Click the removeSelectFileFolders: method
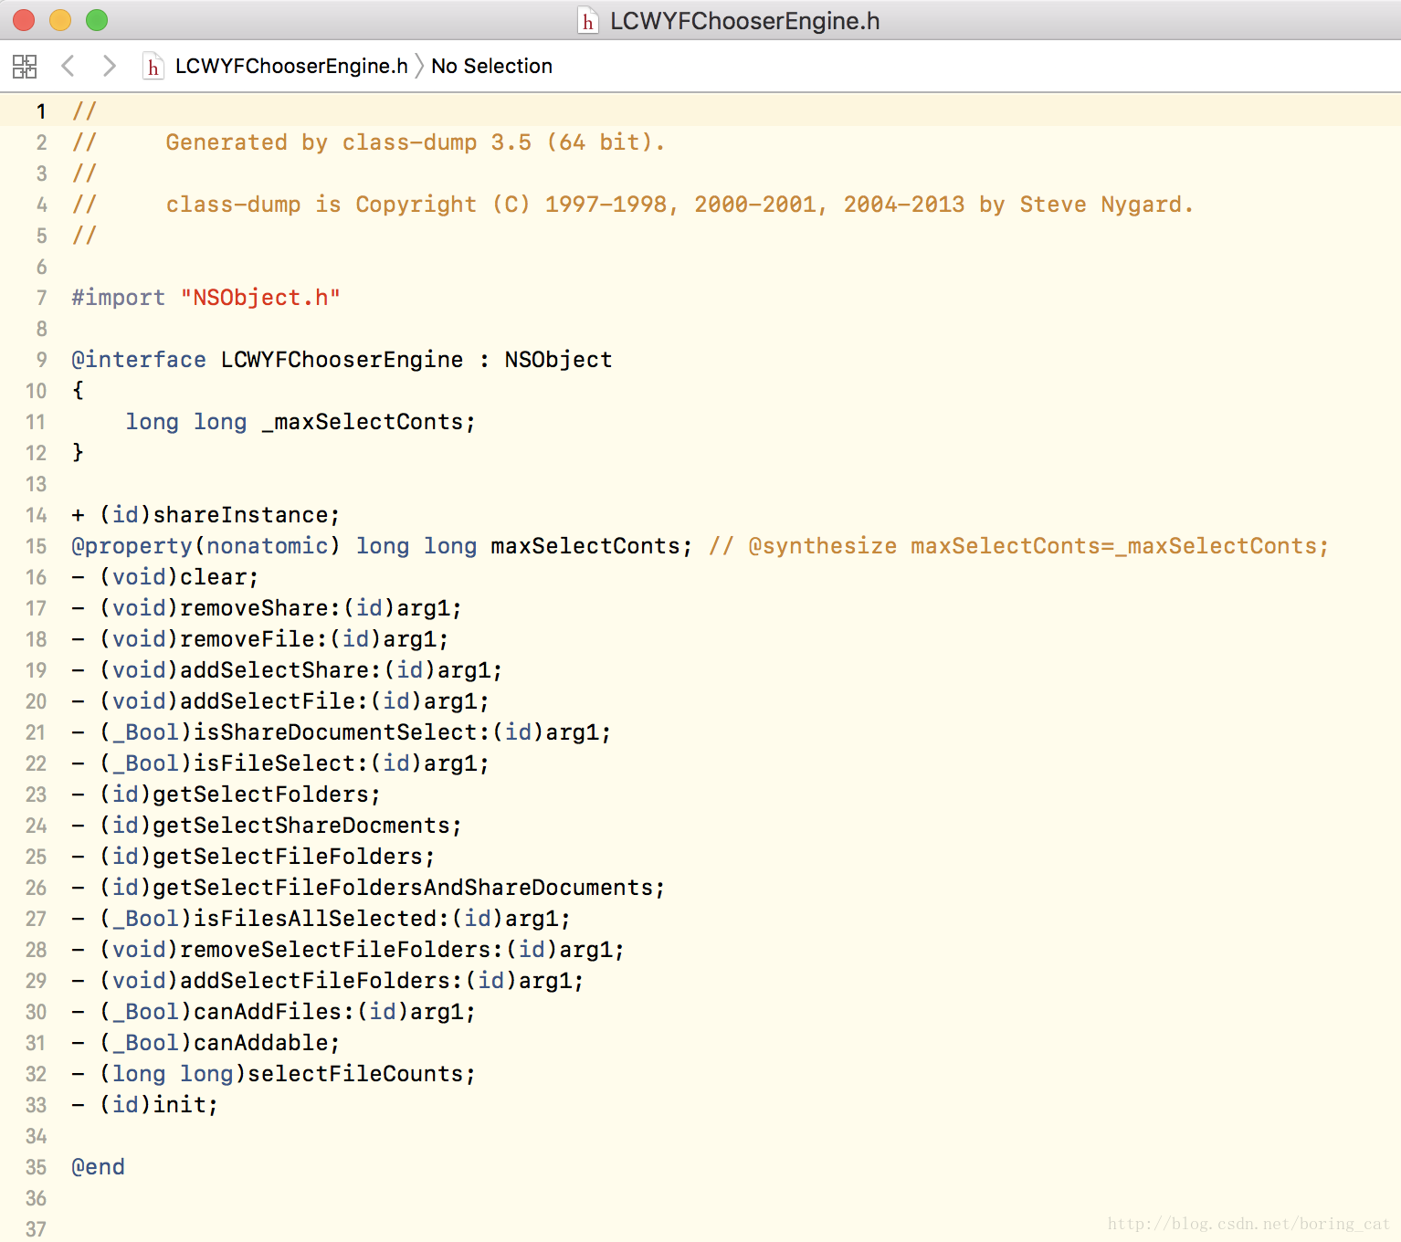1401x1242 pixels. [348, 950]
